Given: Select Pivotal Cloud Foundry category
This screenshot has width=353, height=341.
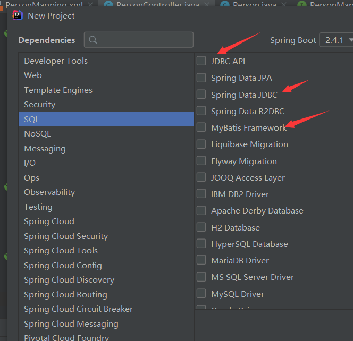Looking at the screenshot, I should [x=106, y=337].
